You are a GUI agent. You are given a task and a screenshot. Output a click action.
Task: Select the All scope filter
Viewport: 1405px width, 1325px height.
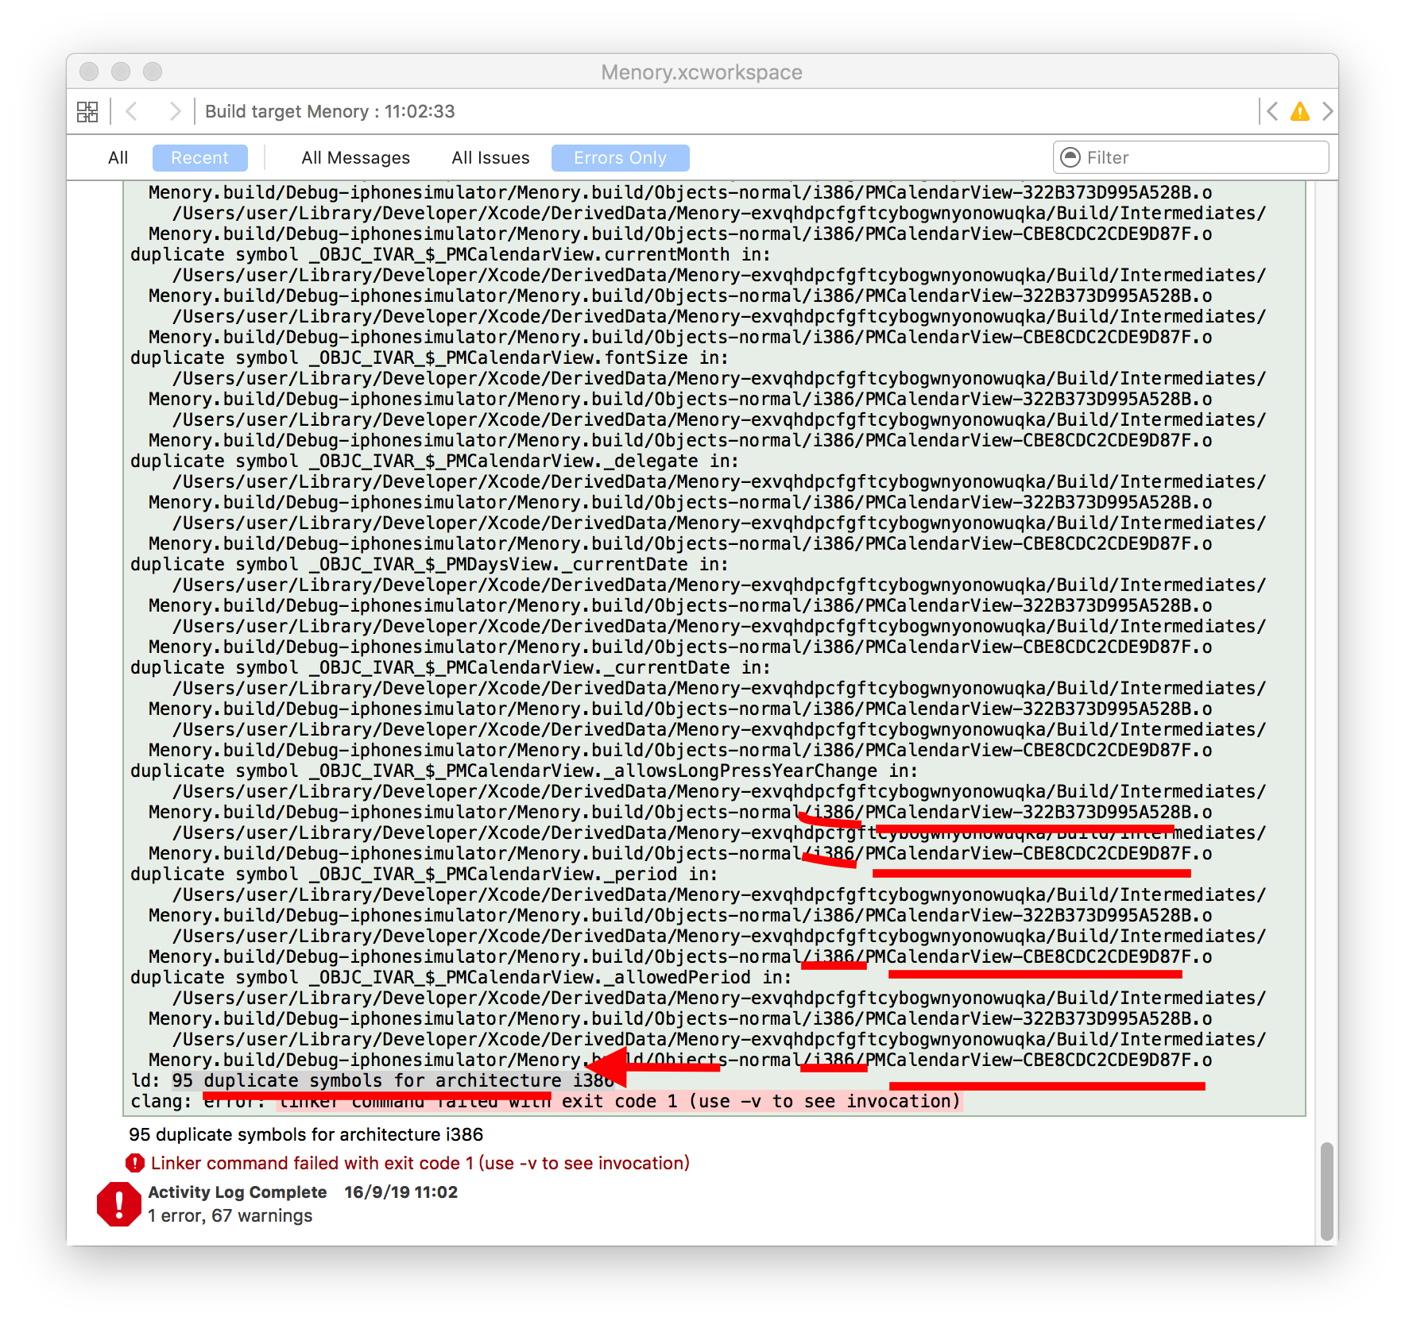(x=118, y=157)
